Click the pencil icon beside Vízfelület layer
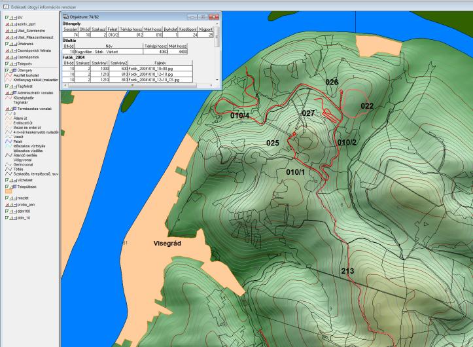The image size is (473, 347). (11, 180)
